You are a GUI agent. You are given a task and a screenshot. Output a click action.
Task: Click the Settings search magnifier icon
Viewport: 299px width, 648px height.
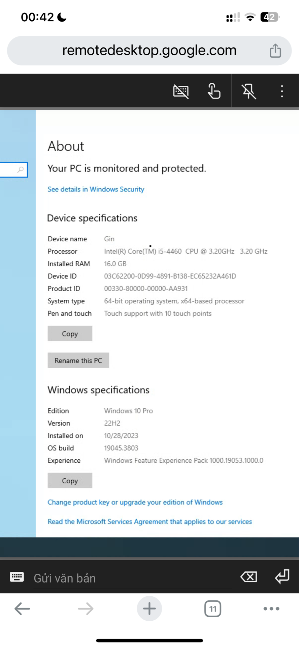(21, 169)
